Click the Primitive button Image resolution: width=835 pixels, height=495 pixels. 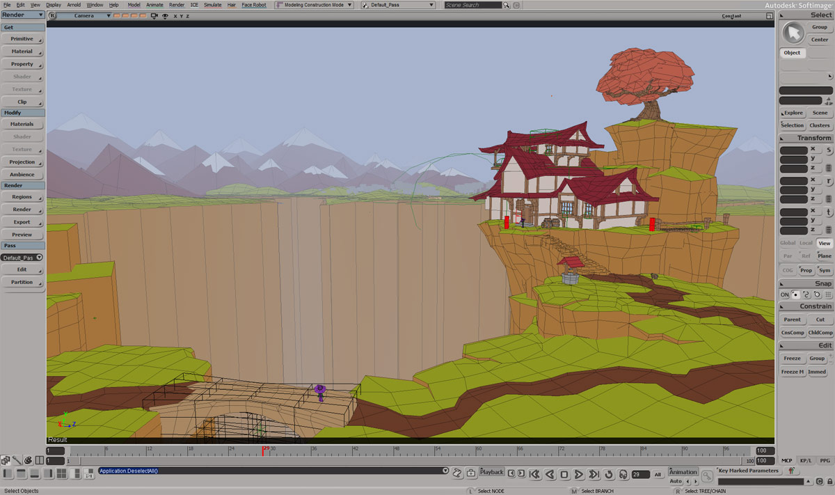pos(22,39)
